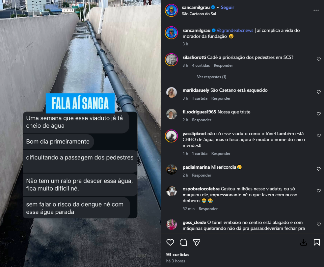Image resolution: width=324 pixels, height=267 pixels.
Task: Open the flooded viaduct post image
Action: pyautogui.click(x=80, y=133)
